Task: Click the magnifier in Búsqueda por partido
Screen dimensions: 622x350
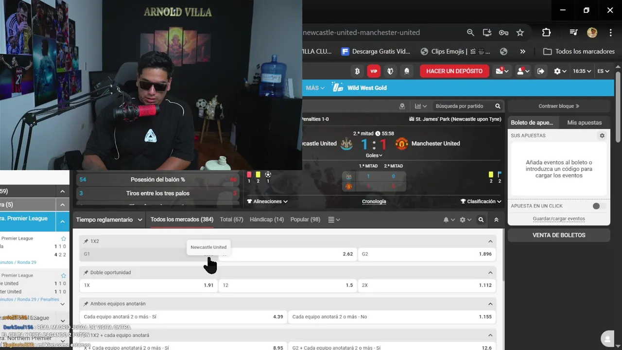Action: (x=498, y=106)
